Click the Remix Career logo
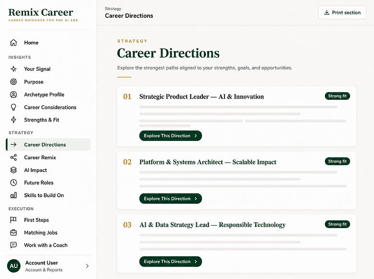Screen dimensions: 374x279 (x=43, y=14)
